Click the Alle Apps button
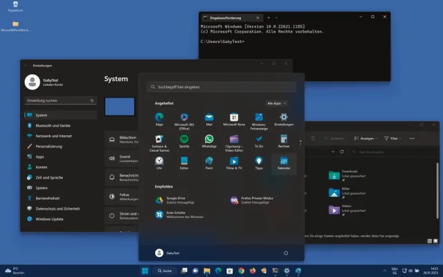Screen dimensions: 443x277 point(275,103)
